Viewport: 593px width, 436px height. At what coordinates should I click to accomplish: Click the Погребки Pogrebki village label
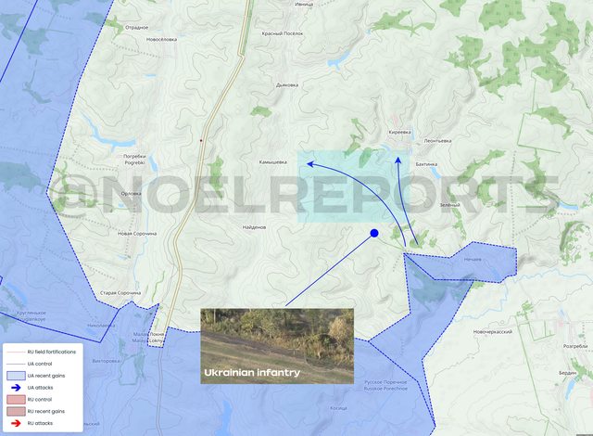click(134, 160)
